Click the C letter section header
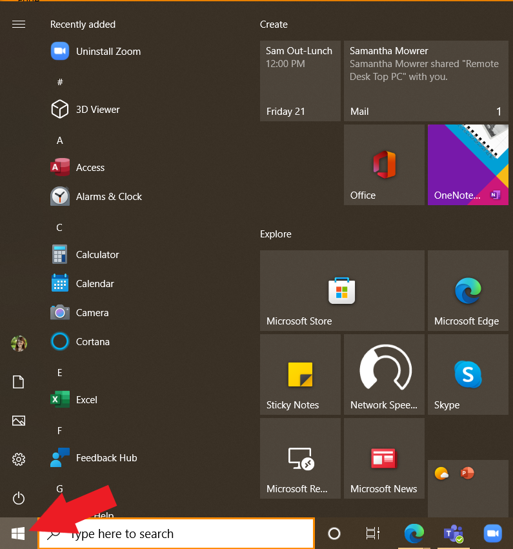Image resolution: width=513 pixels, height=549 pixels. [x=59, y=228]
